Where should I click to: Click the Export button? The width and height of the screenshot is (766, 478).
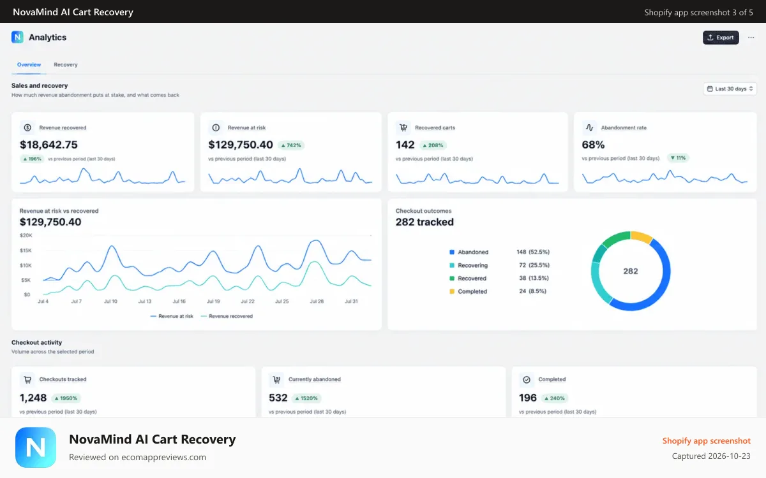tap(721, 38)
